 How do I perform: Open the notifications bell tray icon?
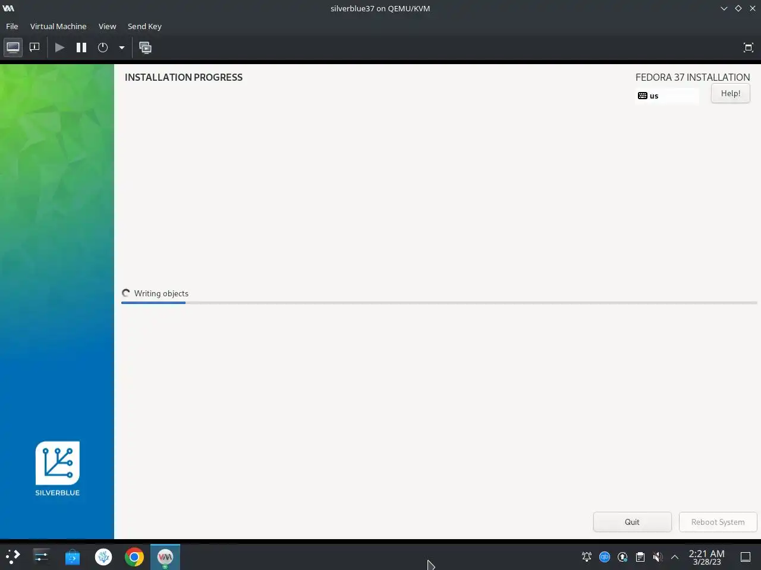point(587,557)
